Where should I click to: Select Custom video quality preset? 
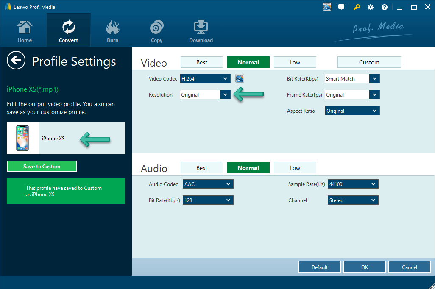coord(369,62)
